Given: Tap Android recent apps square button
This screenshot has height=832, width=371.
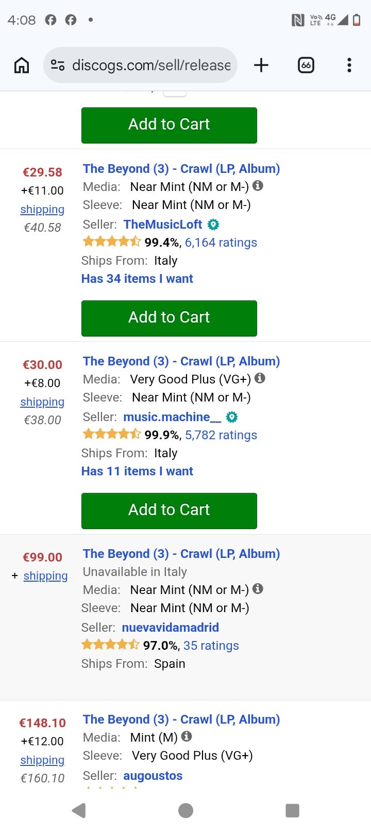Looking at the screenshot, I should coord(292,810).
